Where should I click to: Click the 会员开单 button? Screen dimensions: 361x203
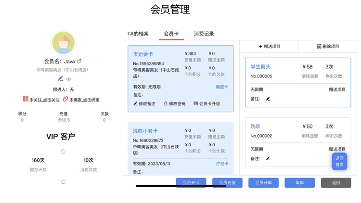tap(263, 183)
